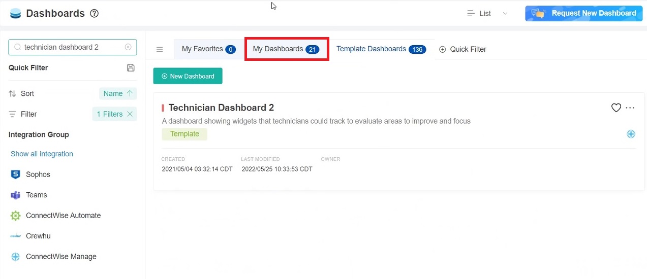
Task: Click the New Dashboard button
Action: coord(188,76)
